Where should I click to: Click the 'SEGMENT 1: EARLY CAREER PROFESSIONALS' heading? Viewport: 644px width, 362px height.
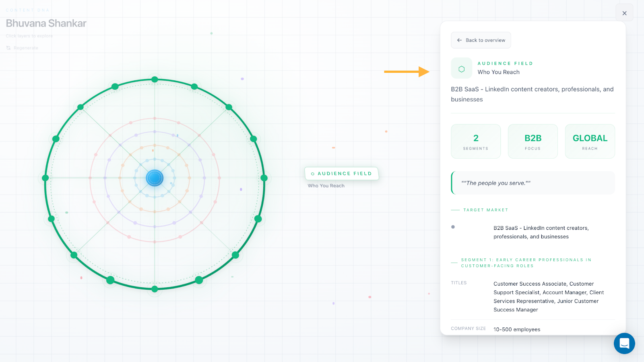pyautogui.click(x=526, y=263)
